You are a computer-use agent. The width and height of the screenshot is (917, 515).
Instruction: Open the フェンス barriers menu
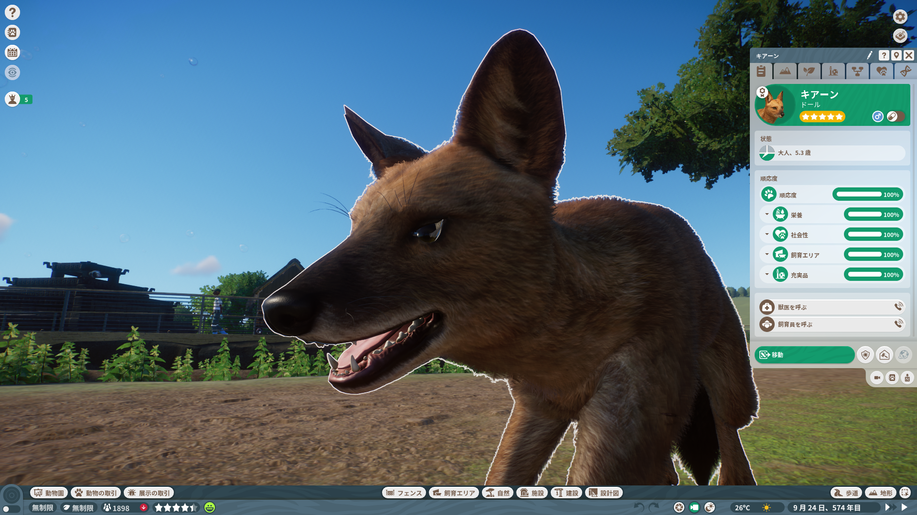(404, 493)
